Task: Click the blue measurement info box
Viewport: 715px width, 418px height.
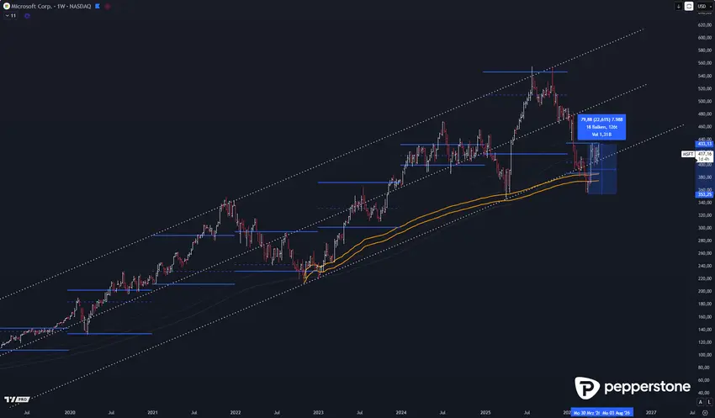Action: pos(601,127)
